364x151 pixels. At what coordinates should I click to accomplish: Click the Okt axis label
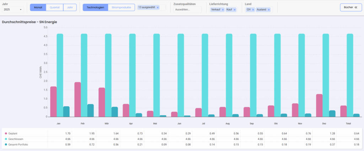tap(276, 124)
